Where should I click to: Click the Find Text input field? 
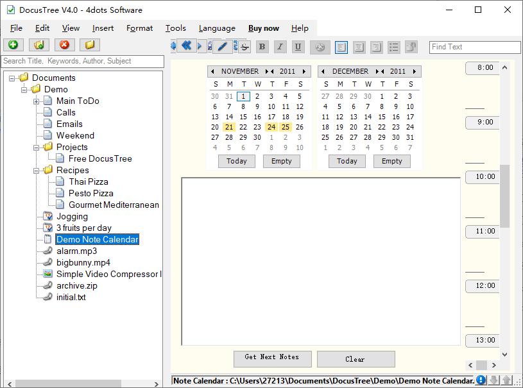(x=475, y=47)
